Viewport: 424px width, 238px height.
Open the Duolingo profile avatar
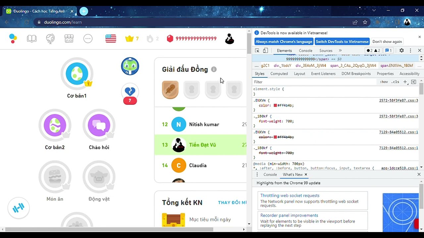click(x=230, y=39)
